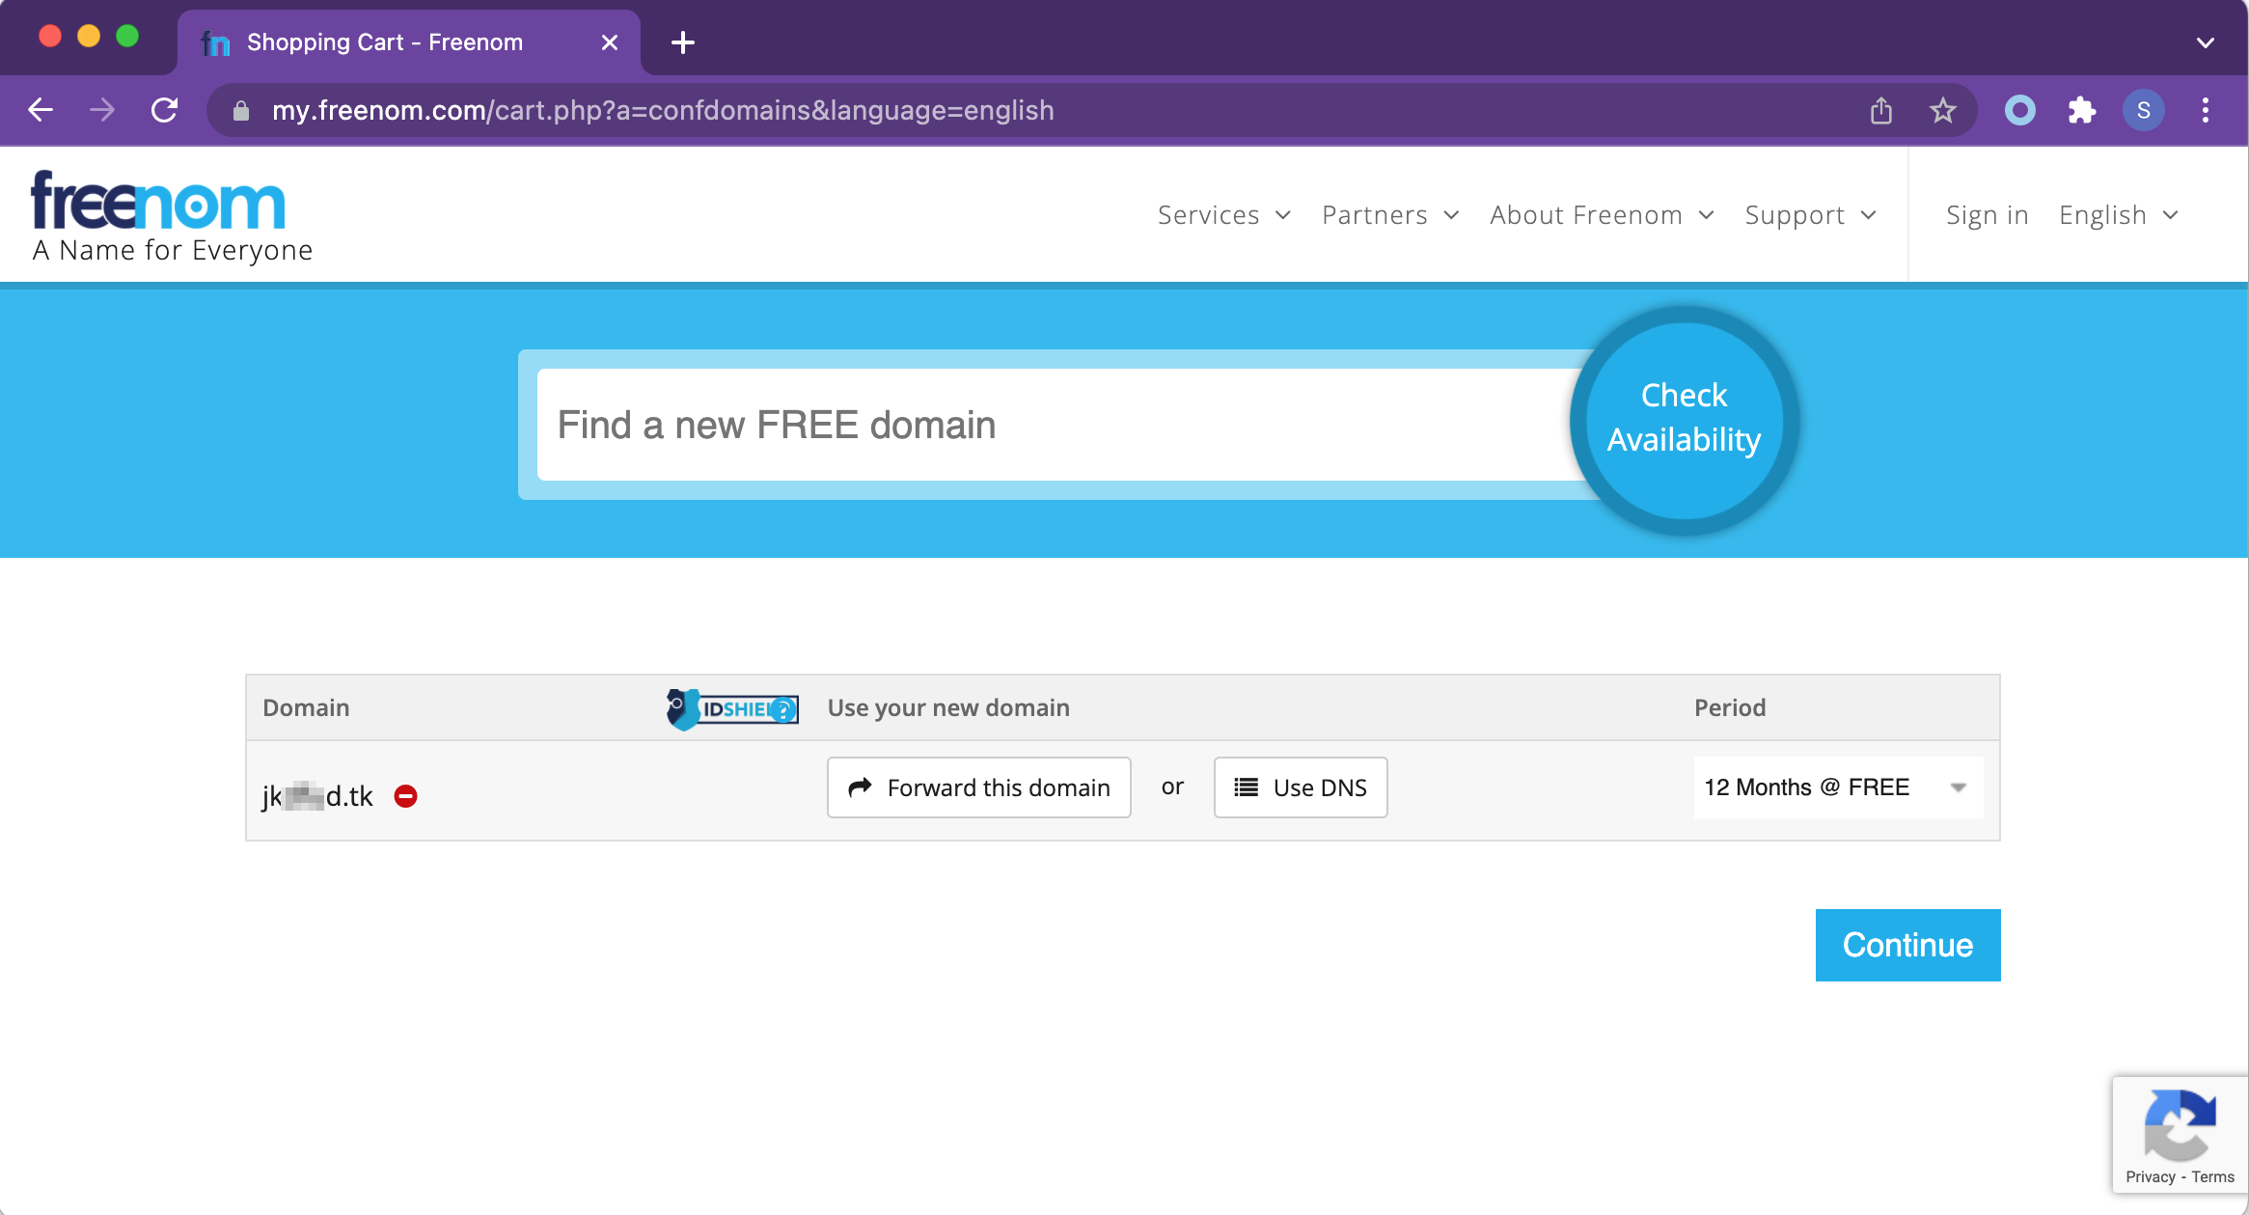Reload the Freenom cart page

[x=164, y=110]
